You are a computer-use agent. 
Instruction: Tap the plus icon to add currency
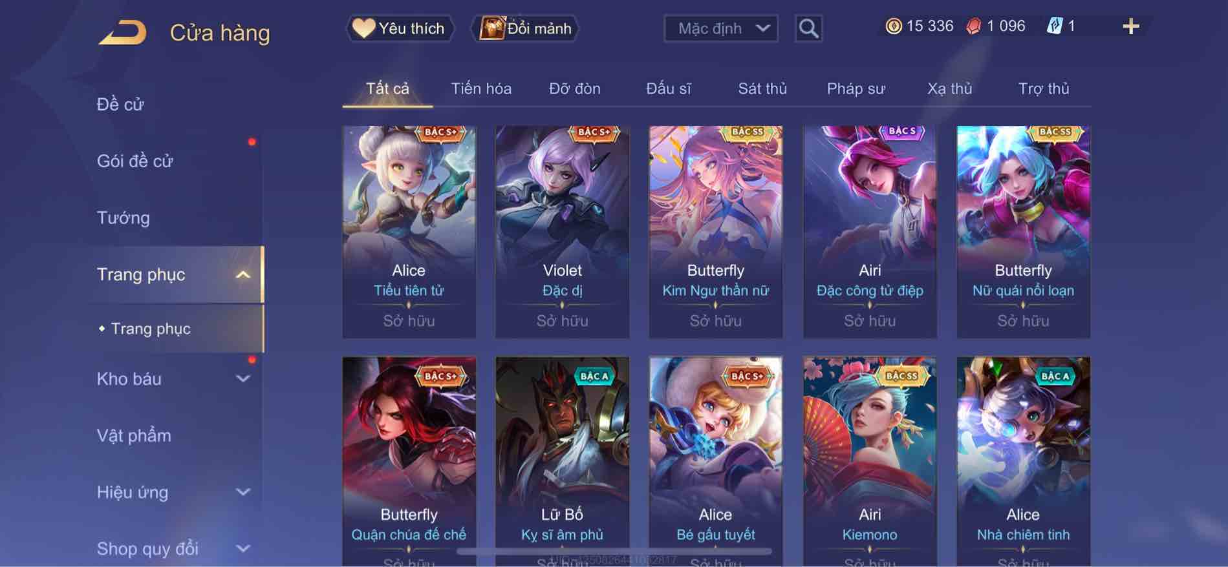(1130, 26)
